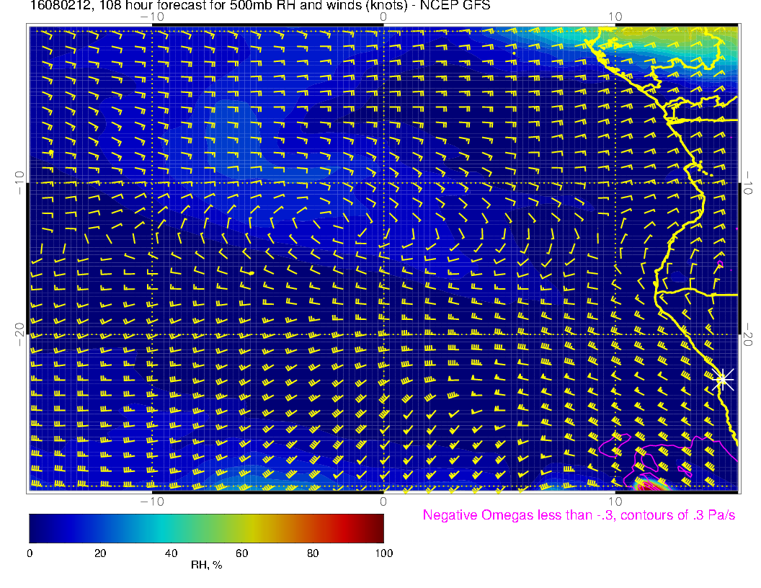Click the 'RH, %' colorbar caption
Viewport: 761px width, 588px height.
pyautogui.click(x=206, y=566)
